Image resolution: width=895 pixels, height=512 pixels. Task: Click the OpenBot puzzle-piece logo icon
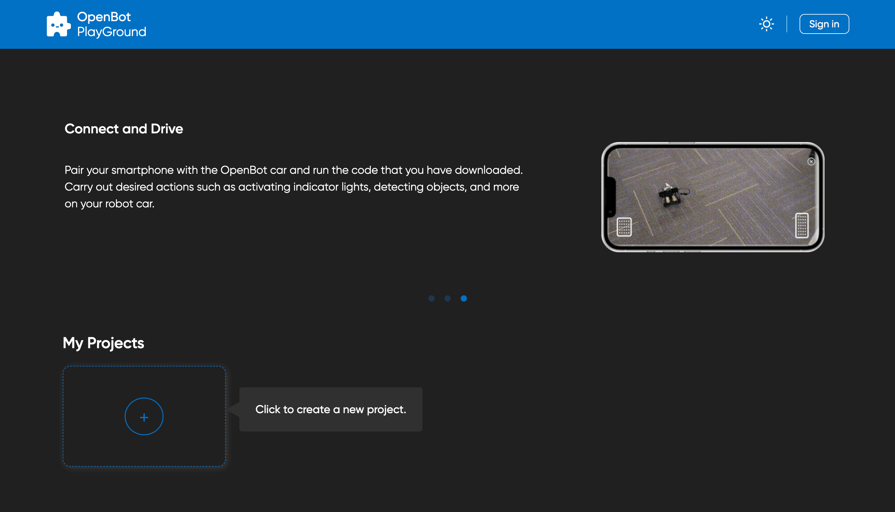58,24
